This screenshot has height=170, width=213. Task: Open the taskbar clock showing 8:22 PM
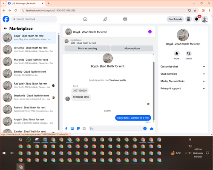(x=198, y=153)
